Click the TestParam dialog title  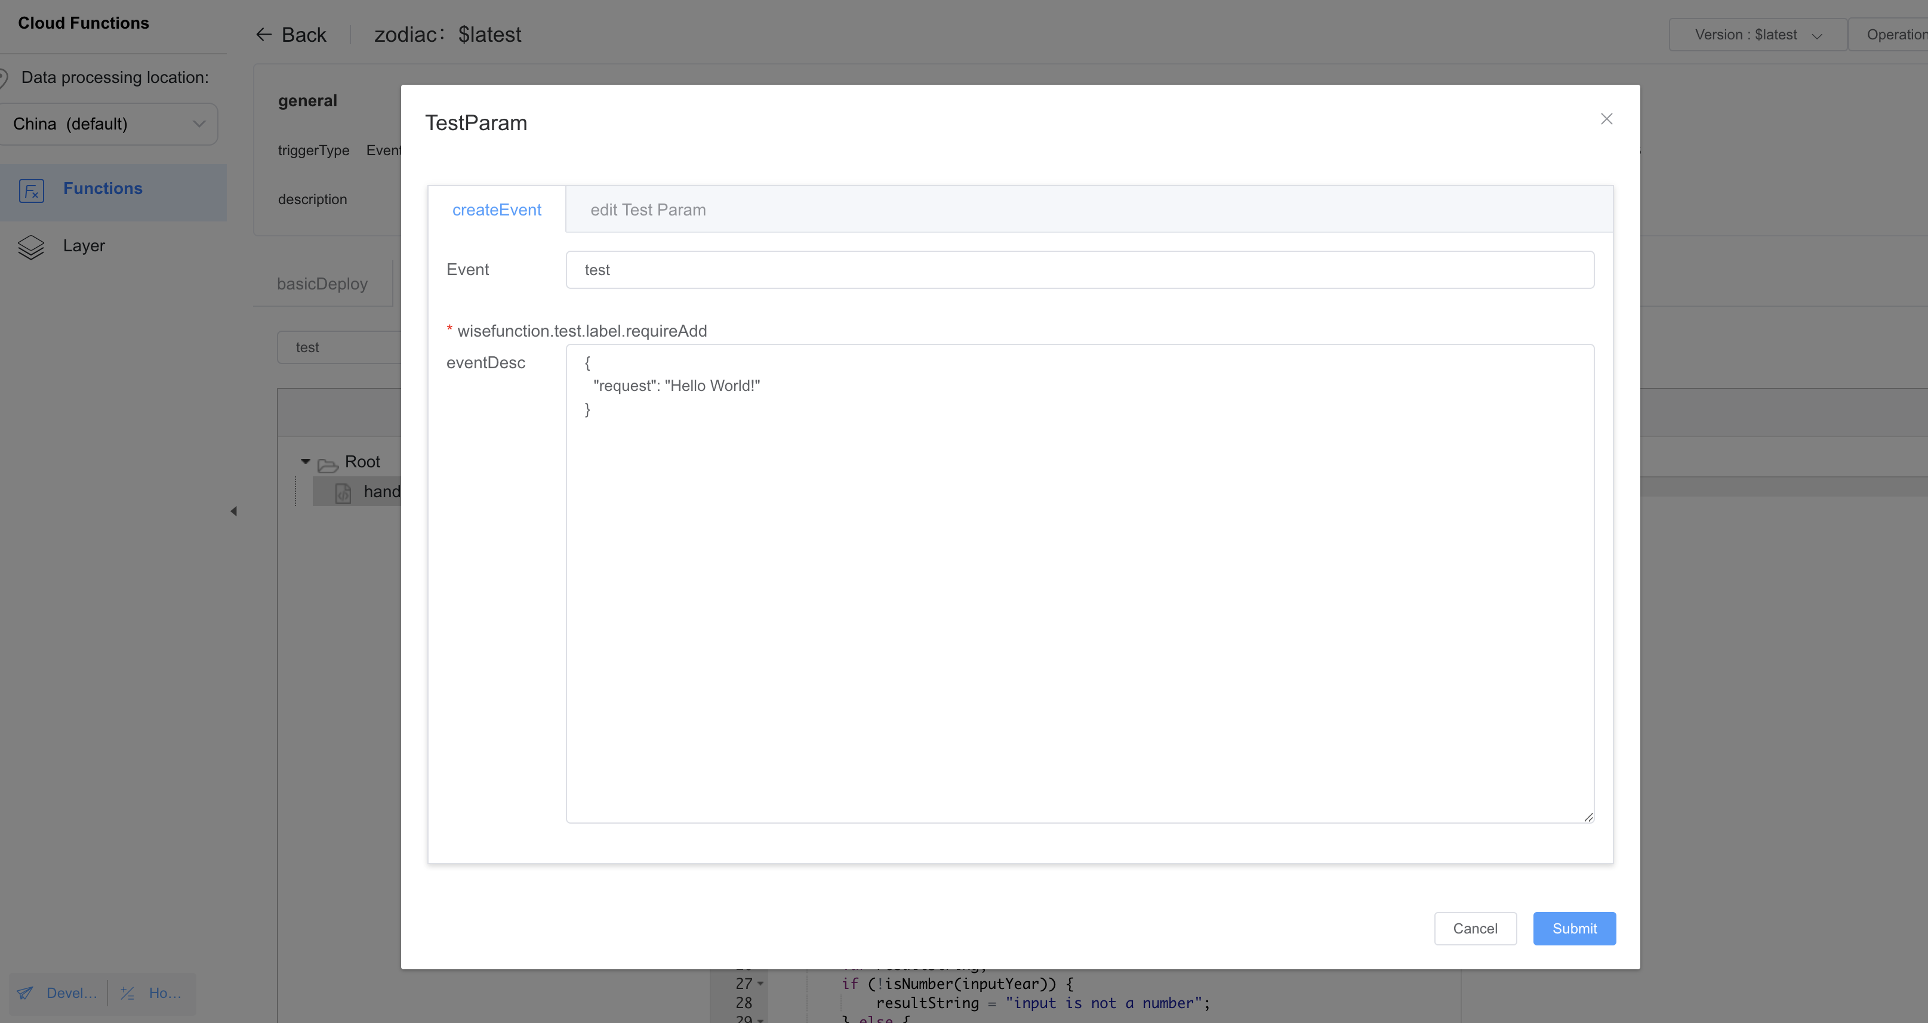click(x=476, y=123)
